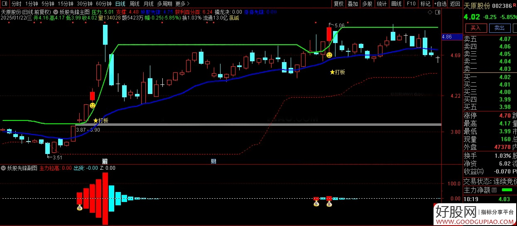This screenshot has height=226, width=517.
Task: Click the second ★打板 signal marker
Action: (337, 72)
